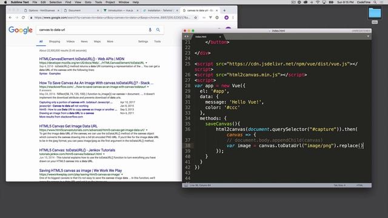Expand dropdown arrow next to MDN result URL
Viewport: 388px width, 218px height.
[146, 63]
